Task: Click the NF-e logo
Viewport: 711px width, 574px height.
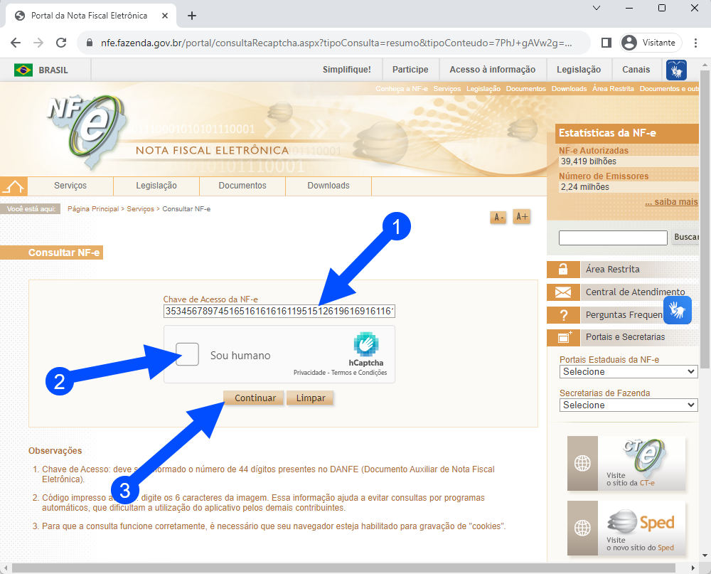Action: (86, 131)
